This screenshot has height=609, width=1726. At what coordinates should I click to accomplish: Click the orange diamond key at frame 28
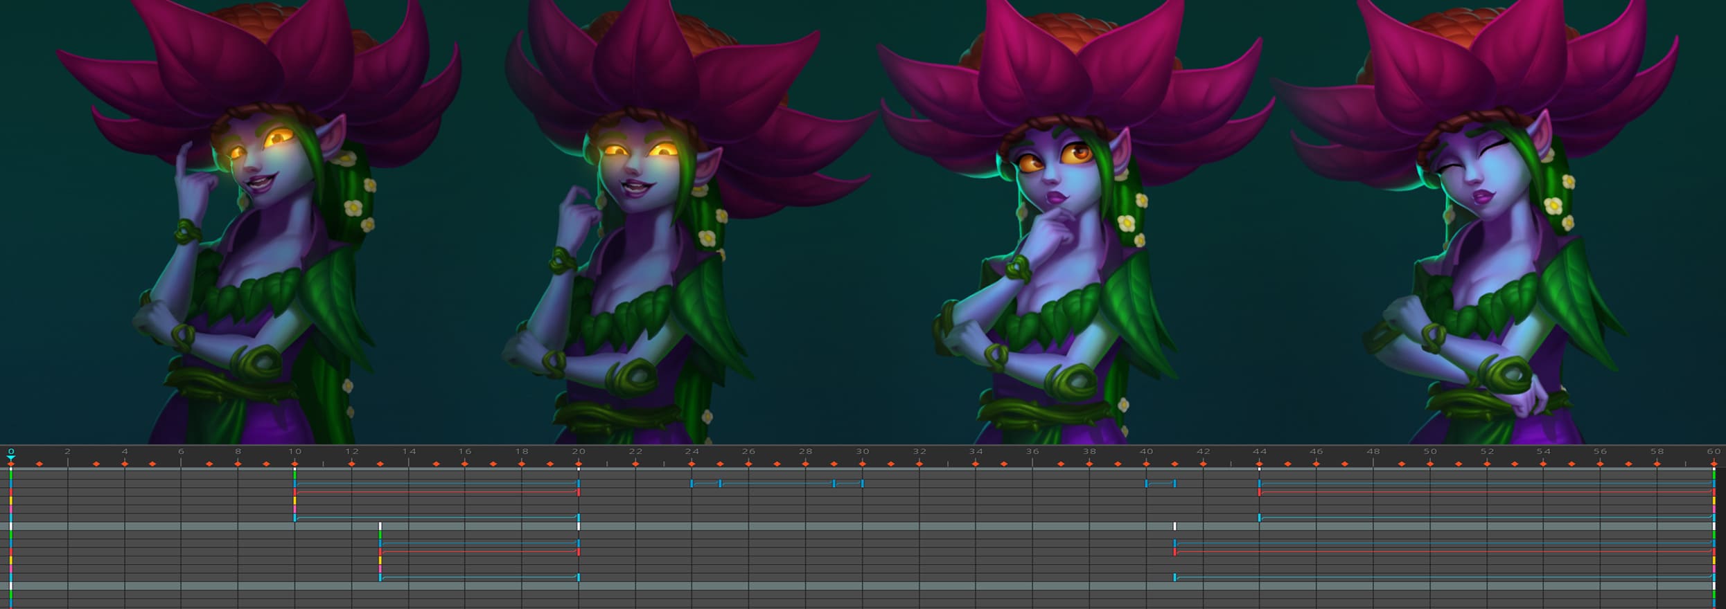tap(806, 464)
